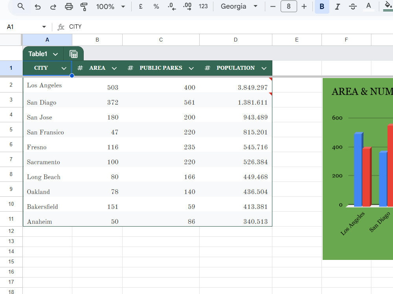Select area cell 503
Image resolution: width=393 pixels, height=294 pixels.
click(97, 85)
